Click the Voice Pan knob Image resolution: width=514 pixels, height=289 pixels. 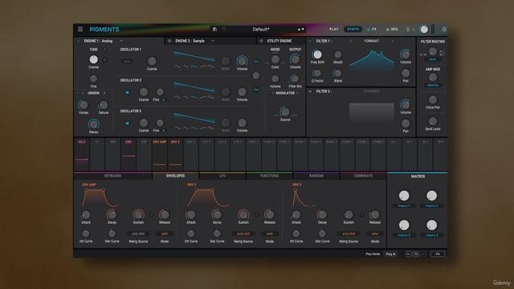[x=433, y=100]
